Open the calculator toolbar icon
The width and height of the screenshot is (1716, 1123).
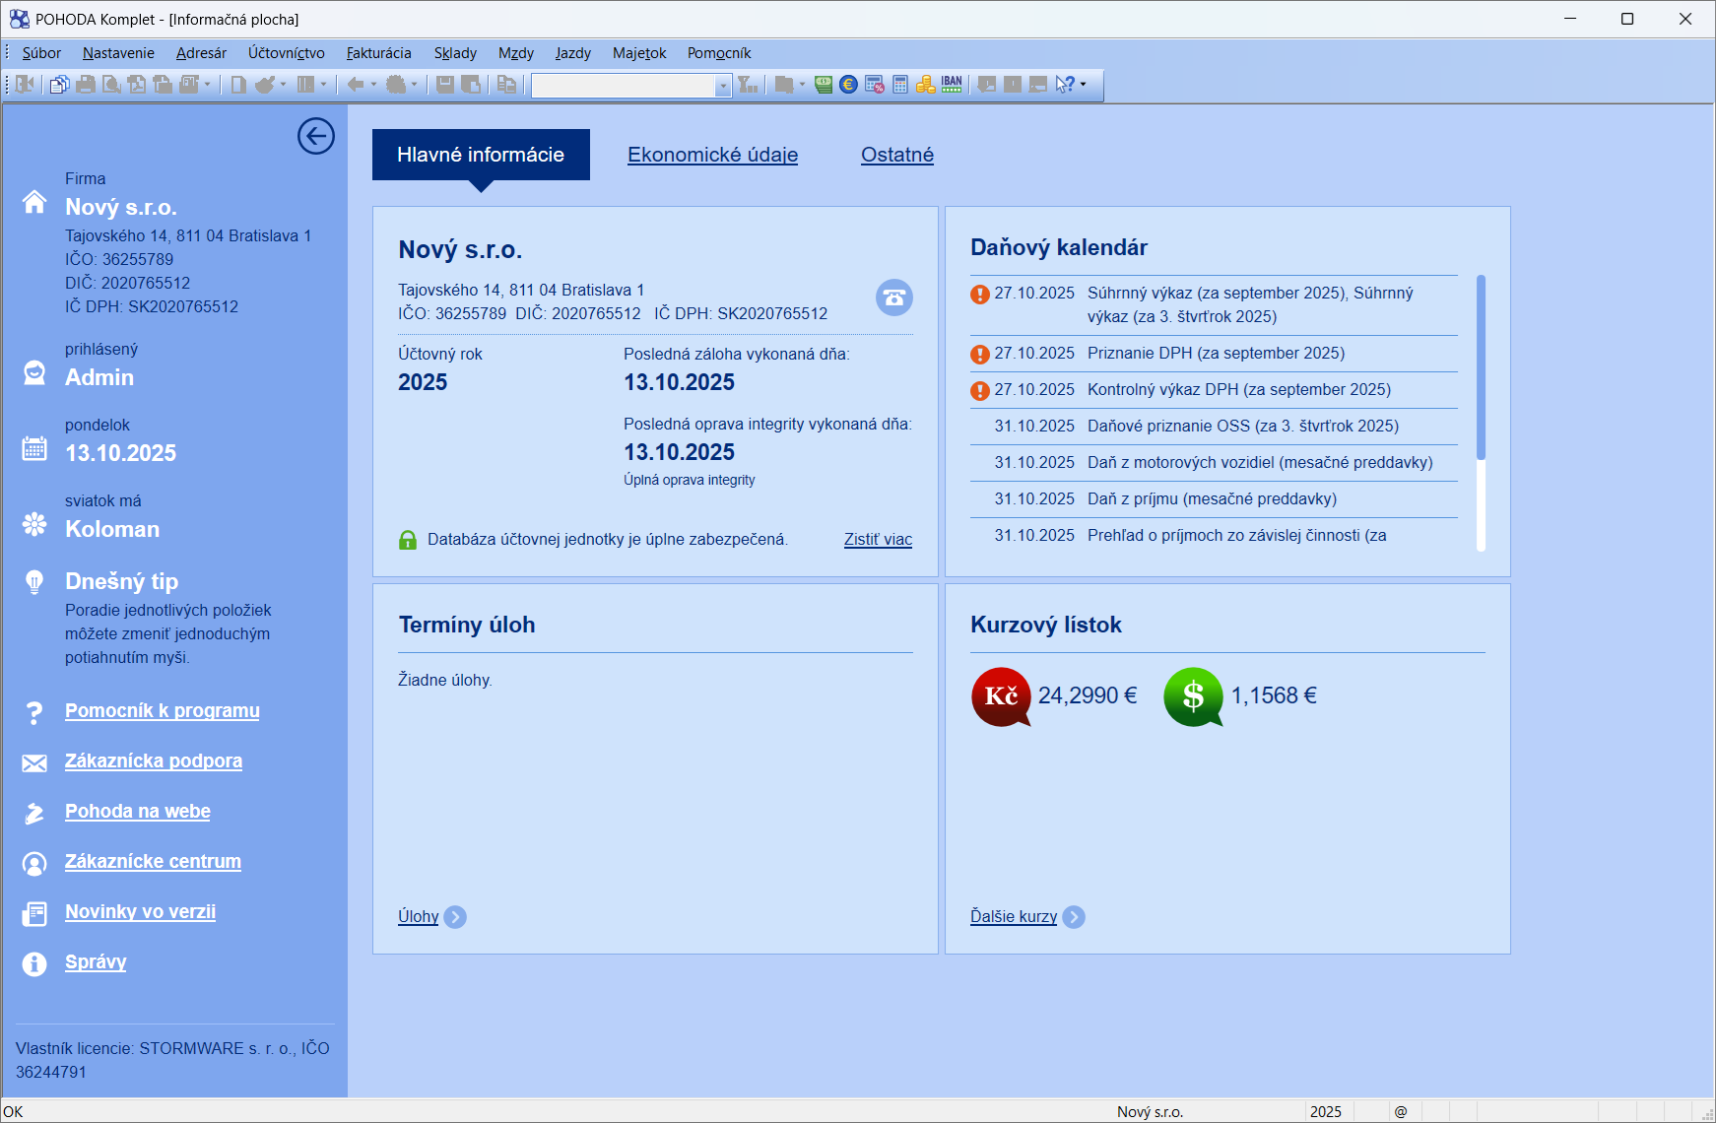point(900,85)
